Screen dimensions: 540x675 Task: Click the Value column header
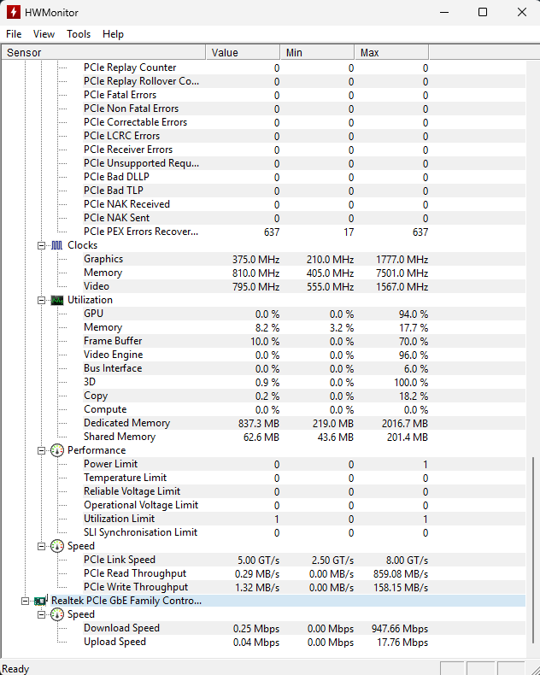point(243,52)
